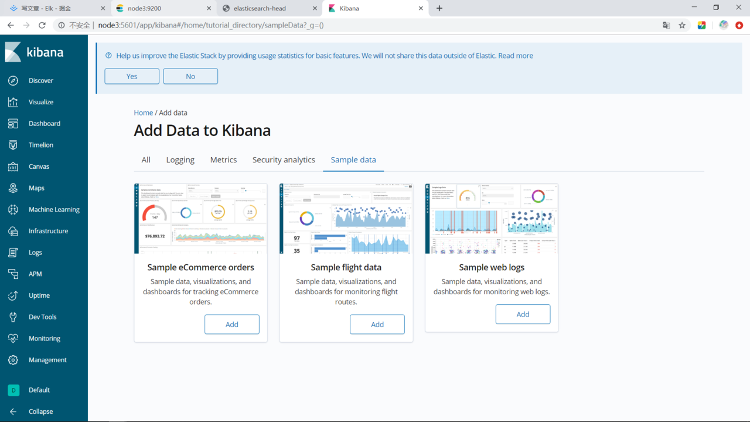This screenshot has height=422, width=750.
Task: Open Kibana Management settings
Action: [x=47, y=359]
